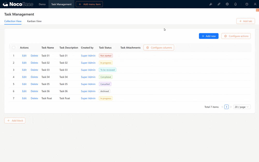The image size is (259, 162).
Task: Click the orange page settings menu icon
Action: click(257, 10)
